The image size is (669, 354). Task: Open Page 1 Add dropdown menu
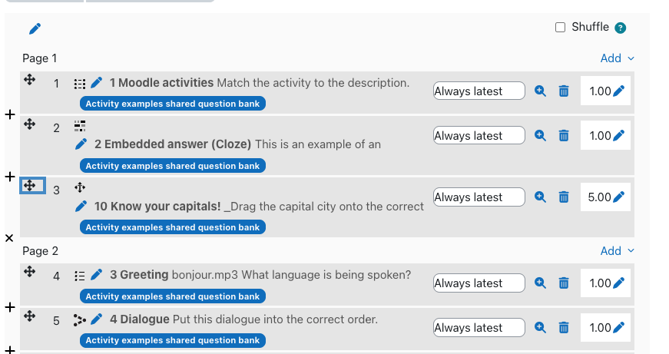coord(617,58)
